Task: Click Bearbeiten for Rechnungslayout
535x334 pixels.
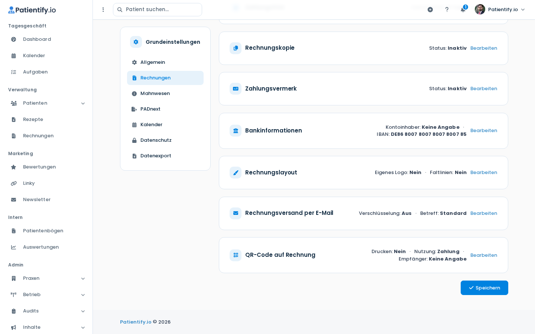Action: click(484, 173)
